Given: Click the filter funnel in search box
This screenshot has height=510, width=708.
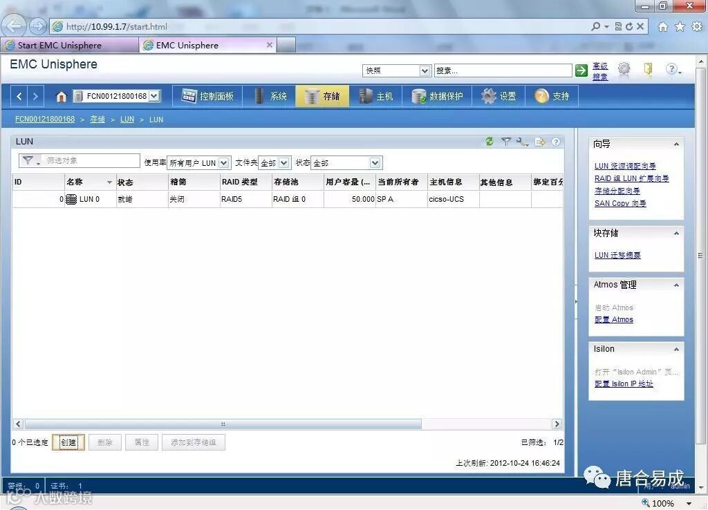Looking at the screenshot, I should pos(30,161).
